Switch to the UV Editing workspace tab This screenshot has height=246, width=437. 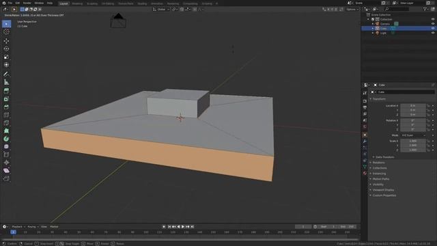point(108,3)
